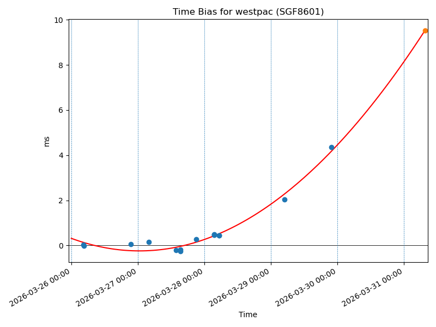Click the 'Time' x-axis label

coord(248,314)
